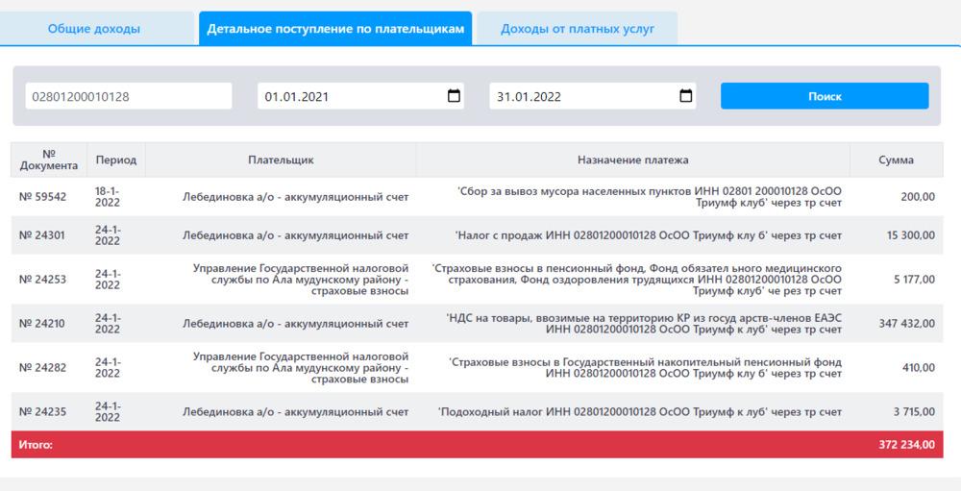Switch to the Общие доходы tab

click(x=94, y=29)
